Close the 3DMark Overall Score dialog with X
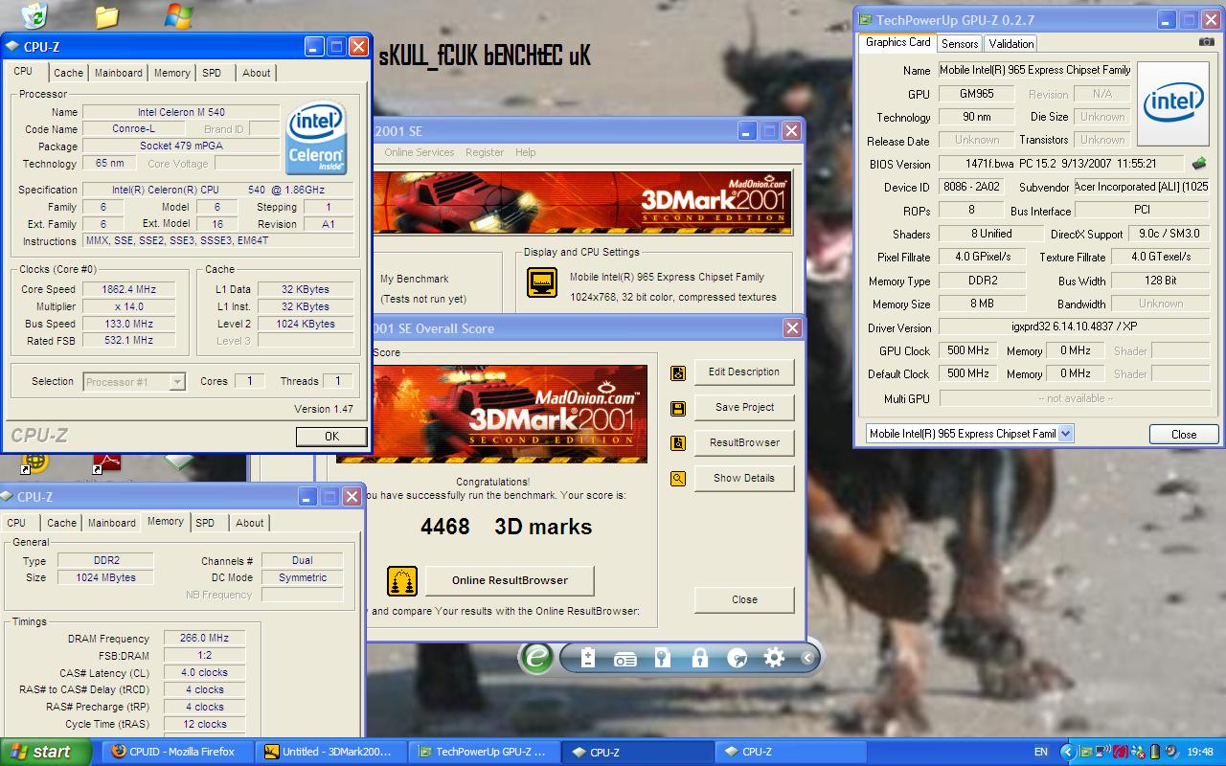The width and height of the screenshot is (1226, 766). [792, 328]
